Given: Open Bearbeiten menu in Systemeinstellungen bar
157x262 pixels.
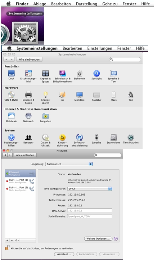Looking at the screenshot, I should [72, 48].
